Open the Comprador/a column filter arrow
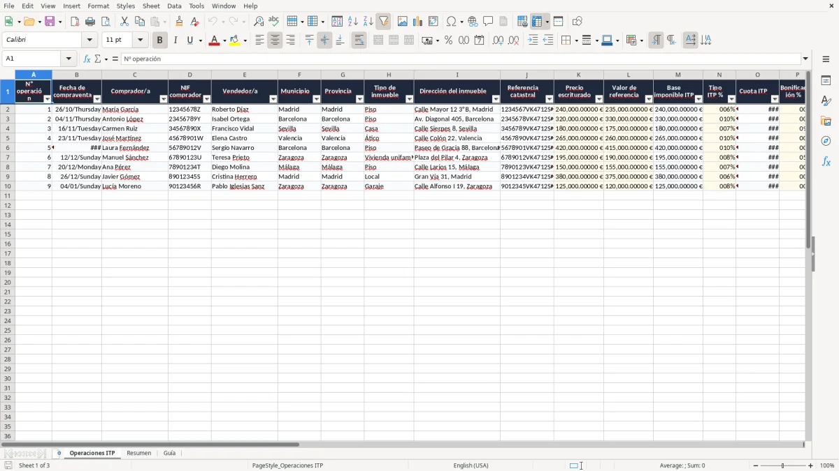This screenshot has height=471, width=839. [164, 99]
